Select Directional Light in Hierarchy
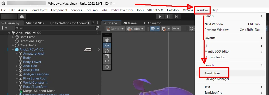 (32, 41)
